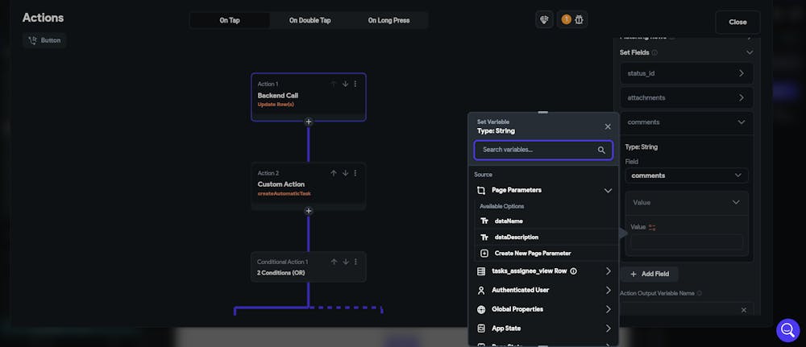The height and width of the screenshot is (347, 806).
Task: Open the debug bug icon
Action: 580,20
